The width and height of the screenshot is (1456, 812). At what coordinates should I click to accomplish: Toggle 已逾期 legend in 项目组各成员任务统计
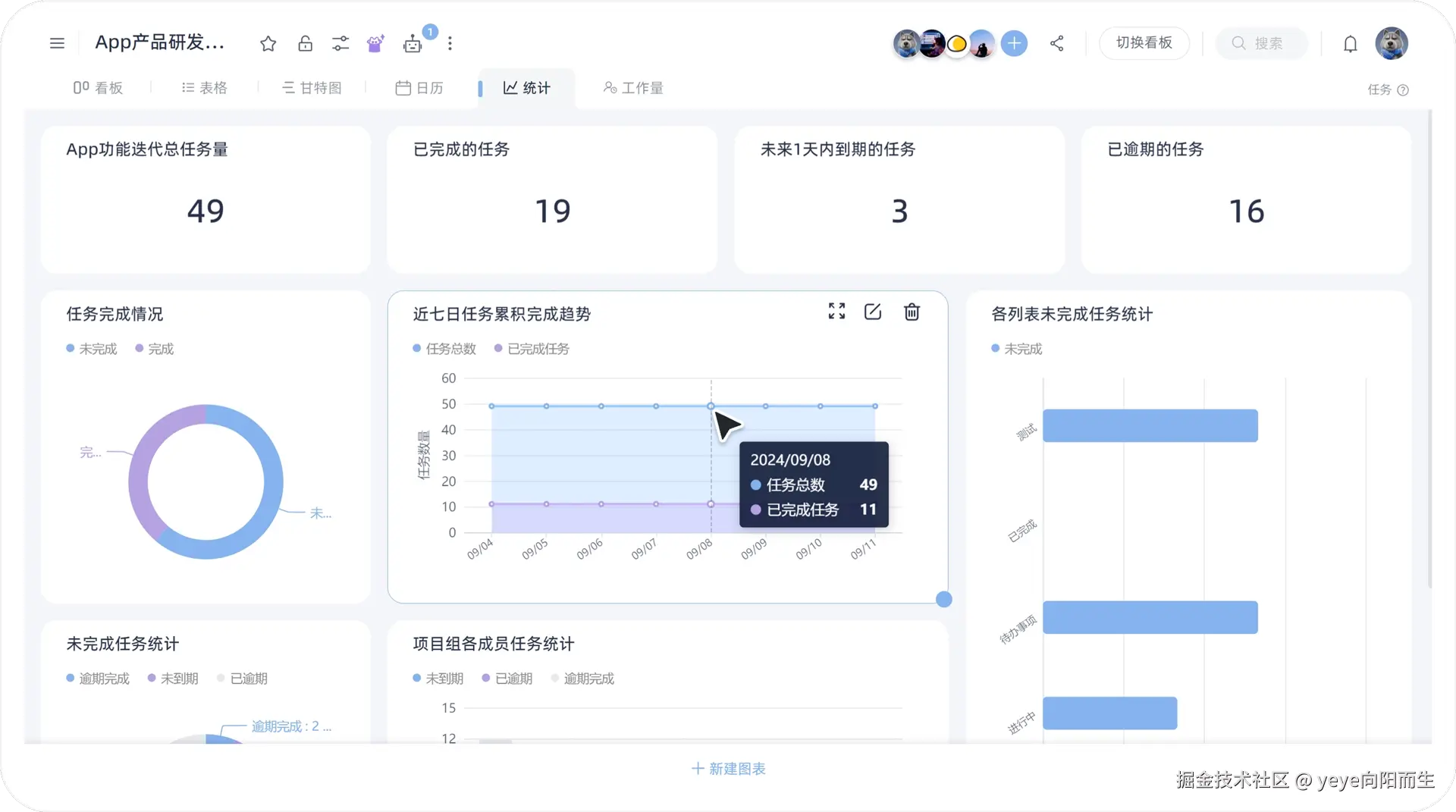(507, 679)
